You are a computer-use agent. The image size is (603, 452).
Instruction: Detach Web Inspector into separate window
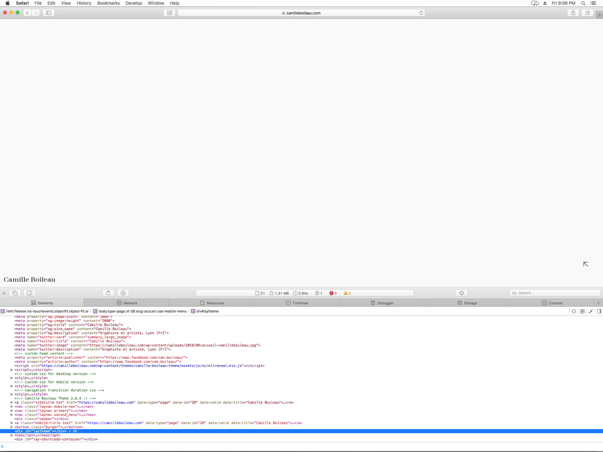(15, 293)
